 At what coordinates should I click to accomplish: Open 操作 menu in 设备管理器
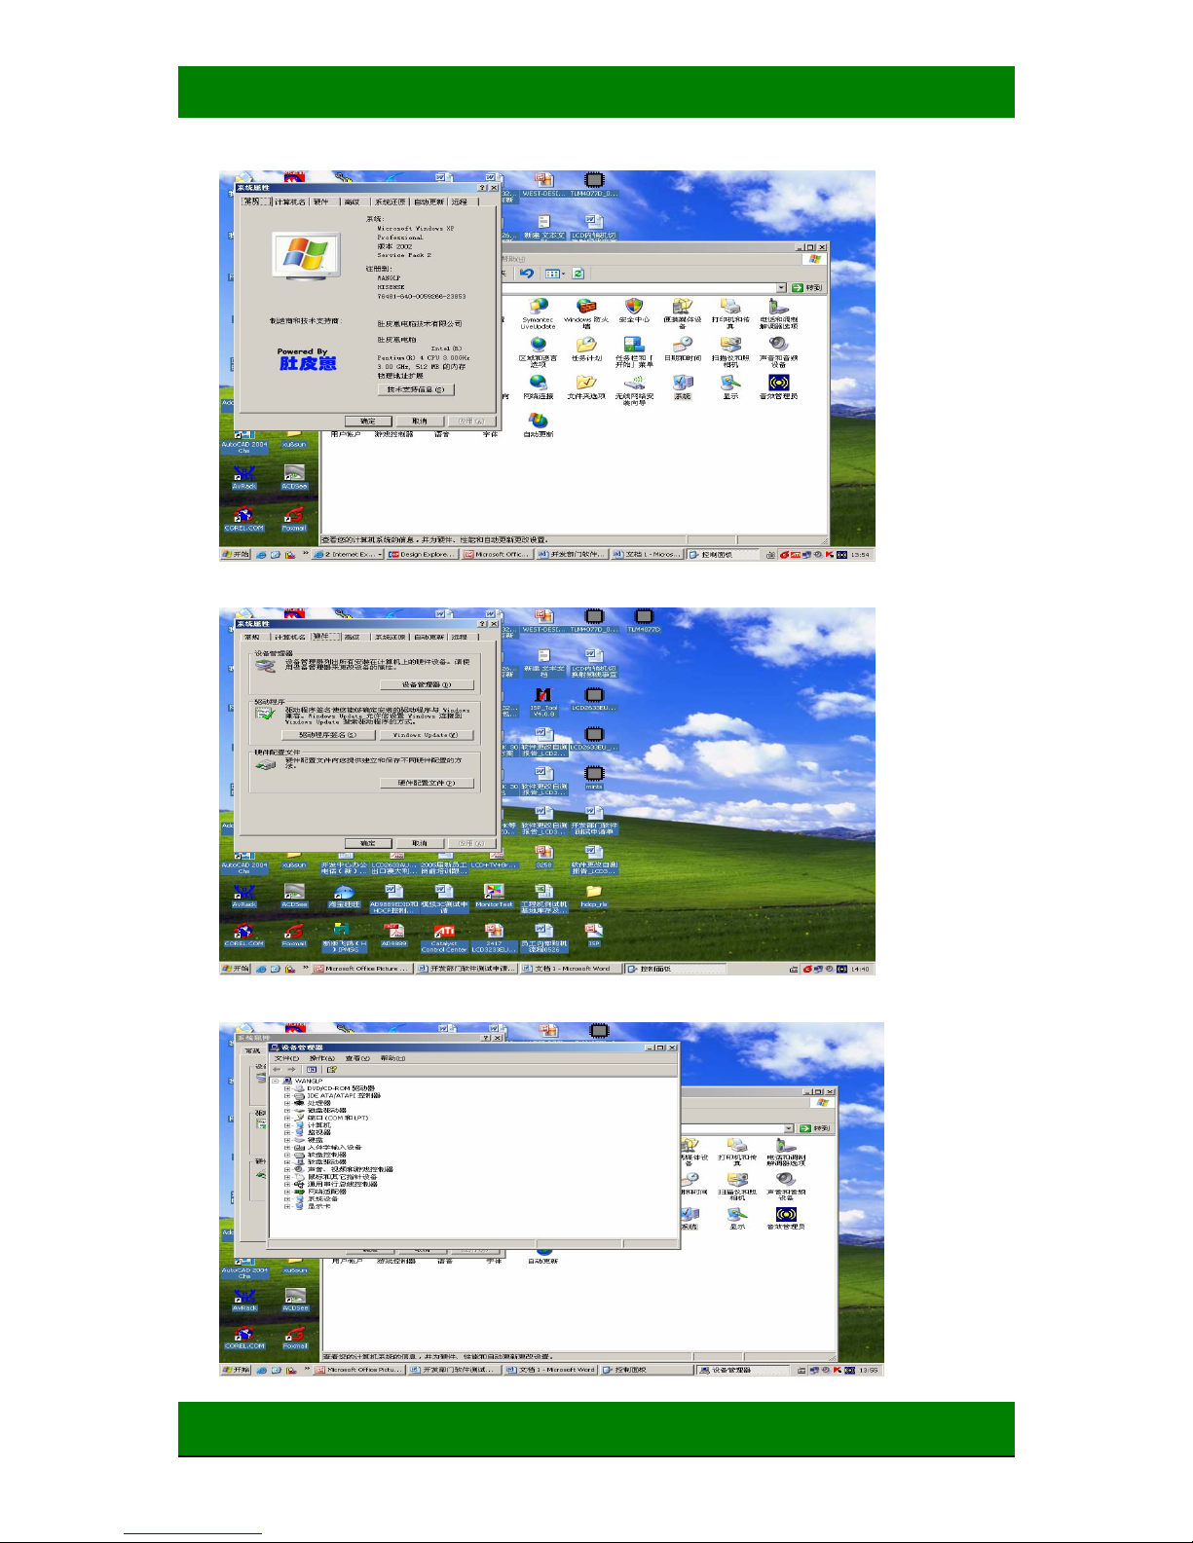tap(321, 1058)
